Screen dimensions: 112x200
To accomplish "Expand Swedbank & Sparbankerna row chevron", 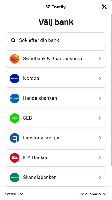I will click(x=100, y=59).
